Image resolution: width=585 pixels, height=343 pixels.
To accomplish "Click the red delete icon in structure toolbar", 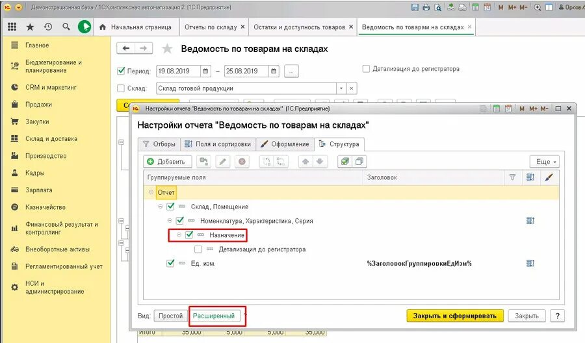I will 242,162.
